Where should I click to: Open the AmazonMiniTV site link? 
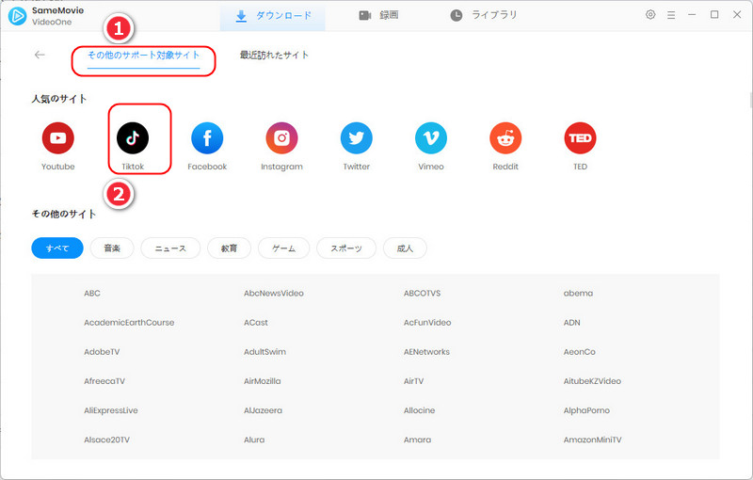[x=593, y=440]
